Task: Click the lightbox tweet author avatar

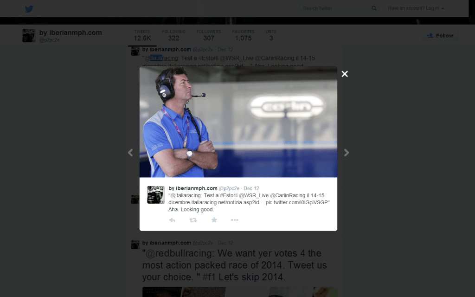Action: [x=156, y=195]
